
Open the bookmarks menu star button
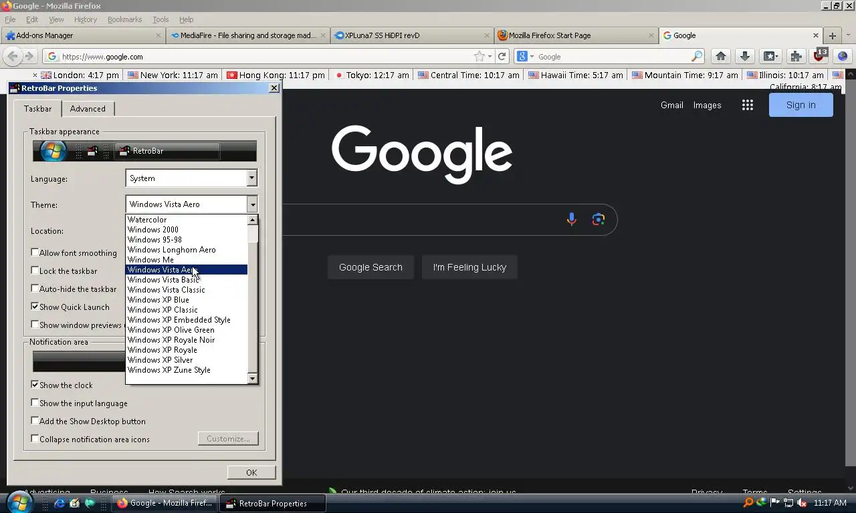tap(770, 56)
